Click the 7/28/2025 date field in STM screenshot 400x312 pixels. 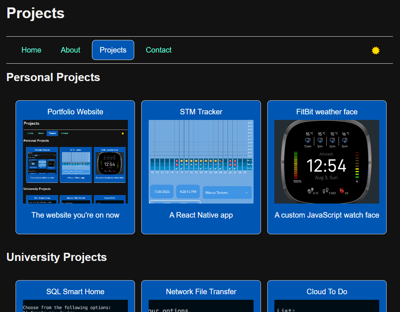point(162,192)
